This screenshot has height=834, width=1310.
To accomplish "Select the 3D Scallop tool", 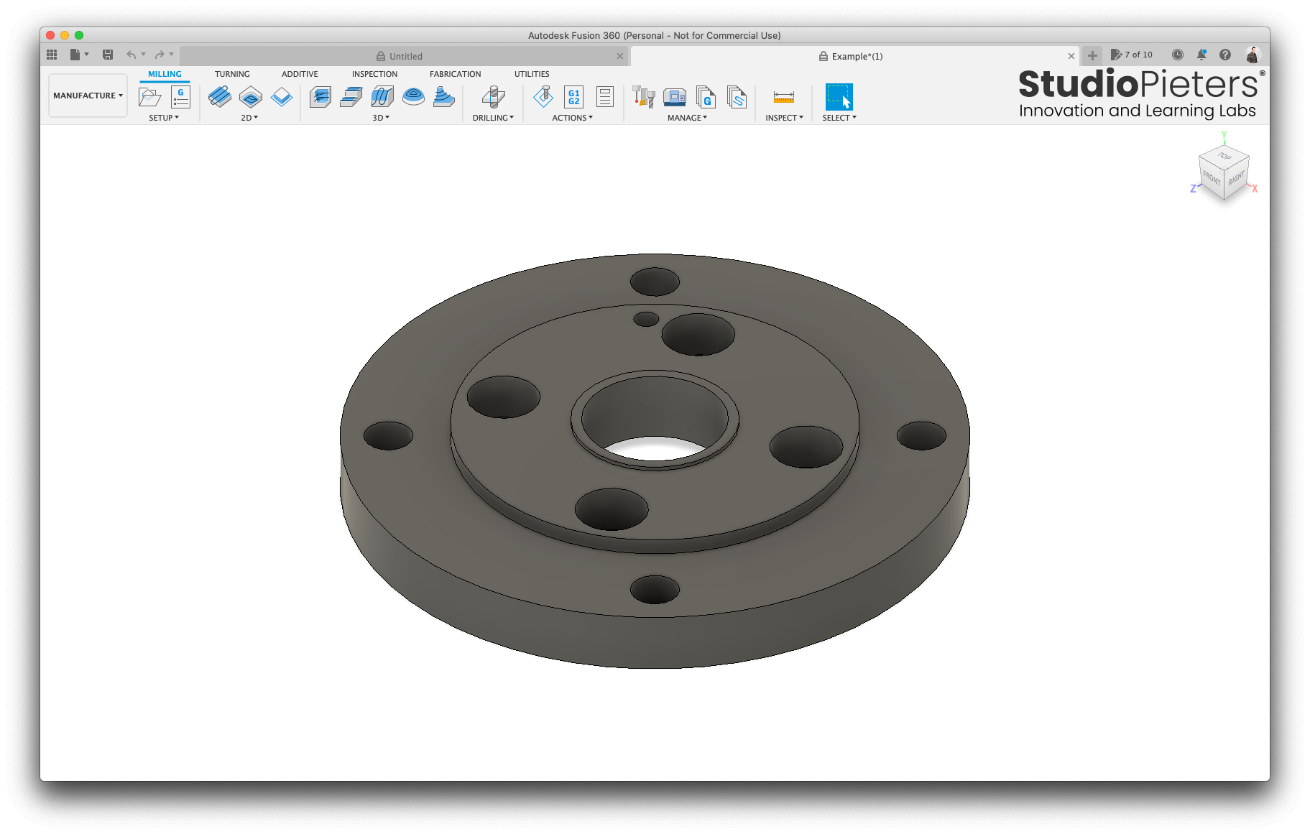I will pos(444,96).
